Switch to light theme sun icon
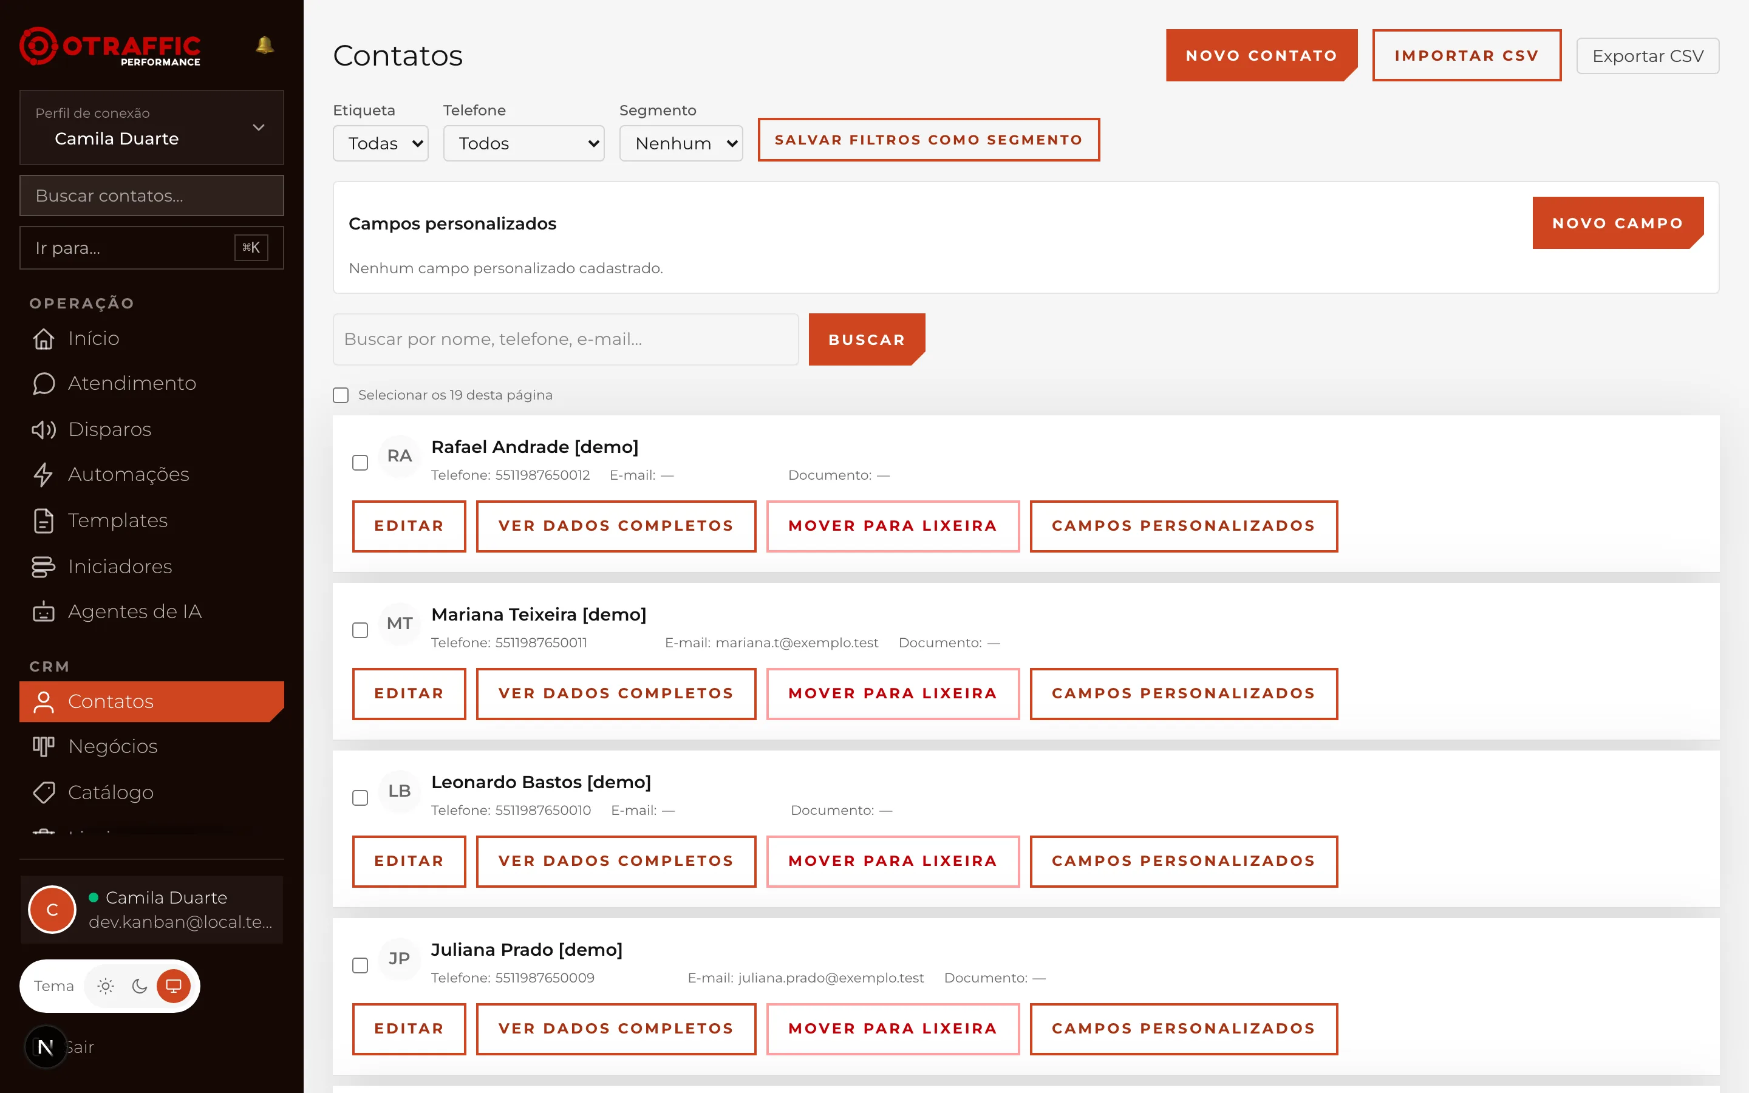Viewport: 1749px width, 1093px height. click(106, 986)
